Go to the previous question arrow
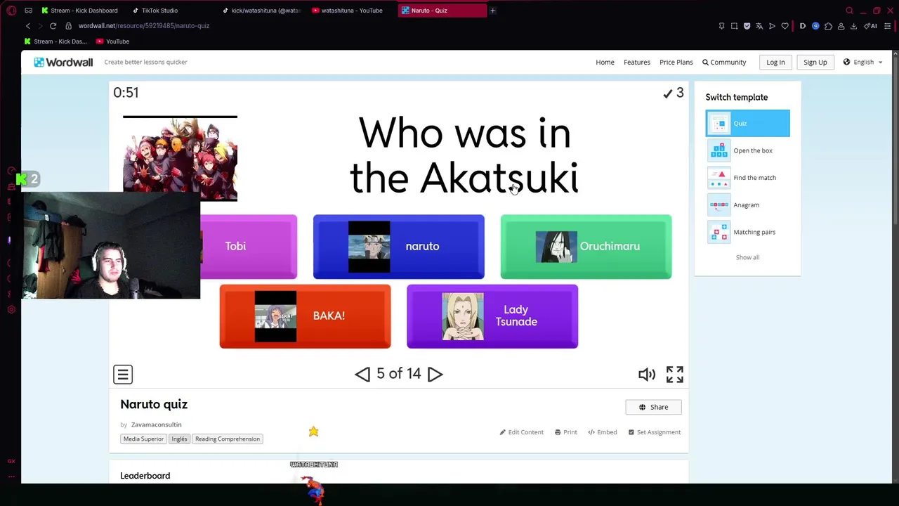Image resolution: width=899 pixels, height=506 pixels. pos(362,374)
